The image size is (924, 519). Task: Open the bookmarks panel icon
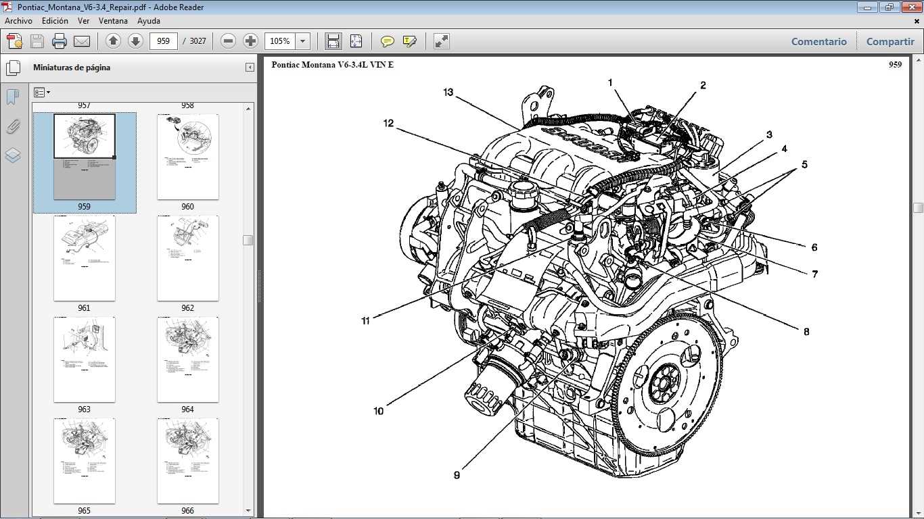[x=13, y=97]
